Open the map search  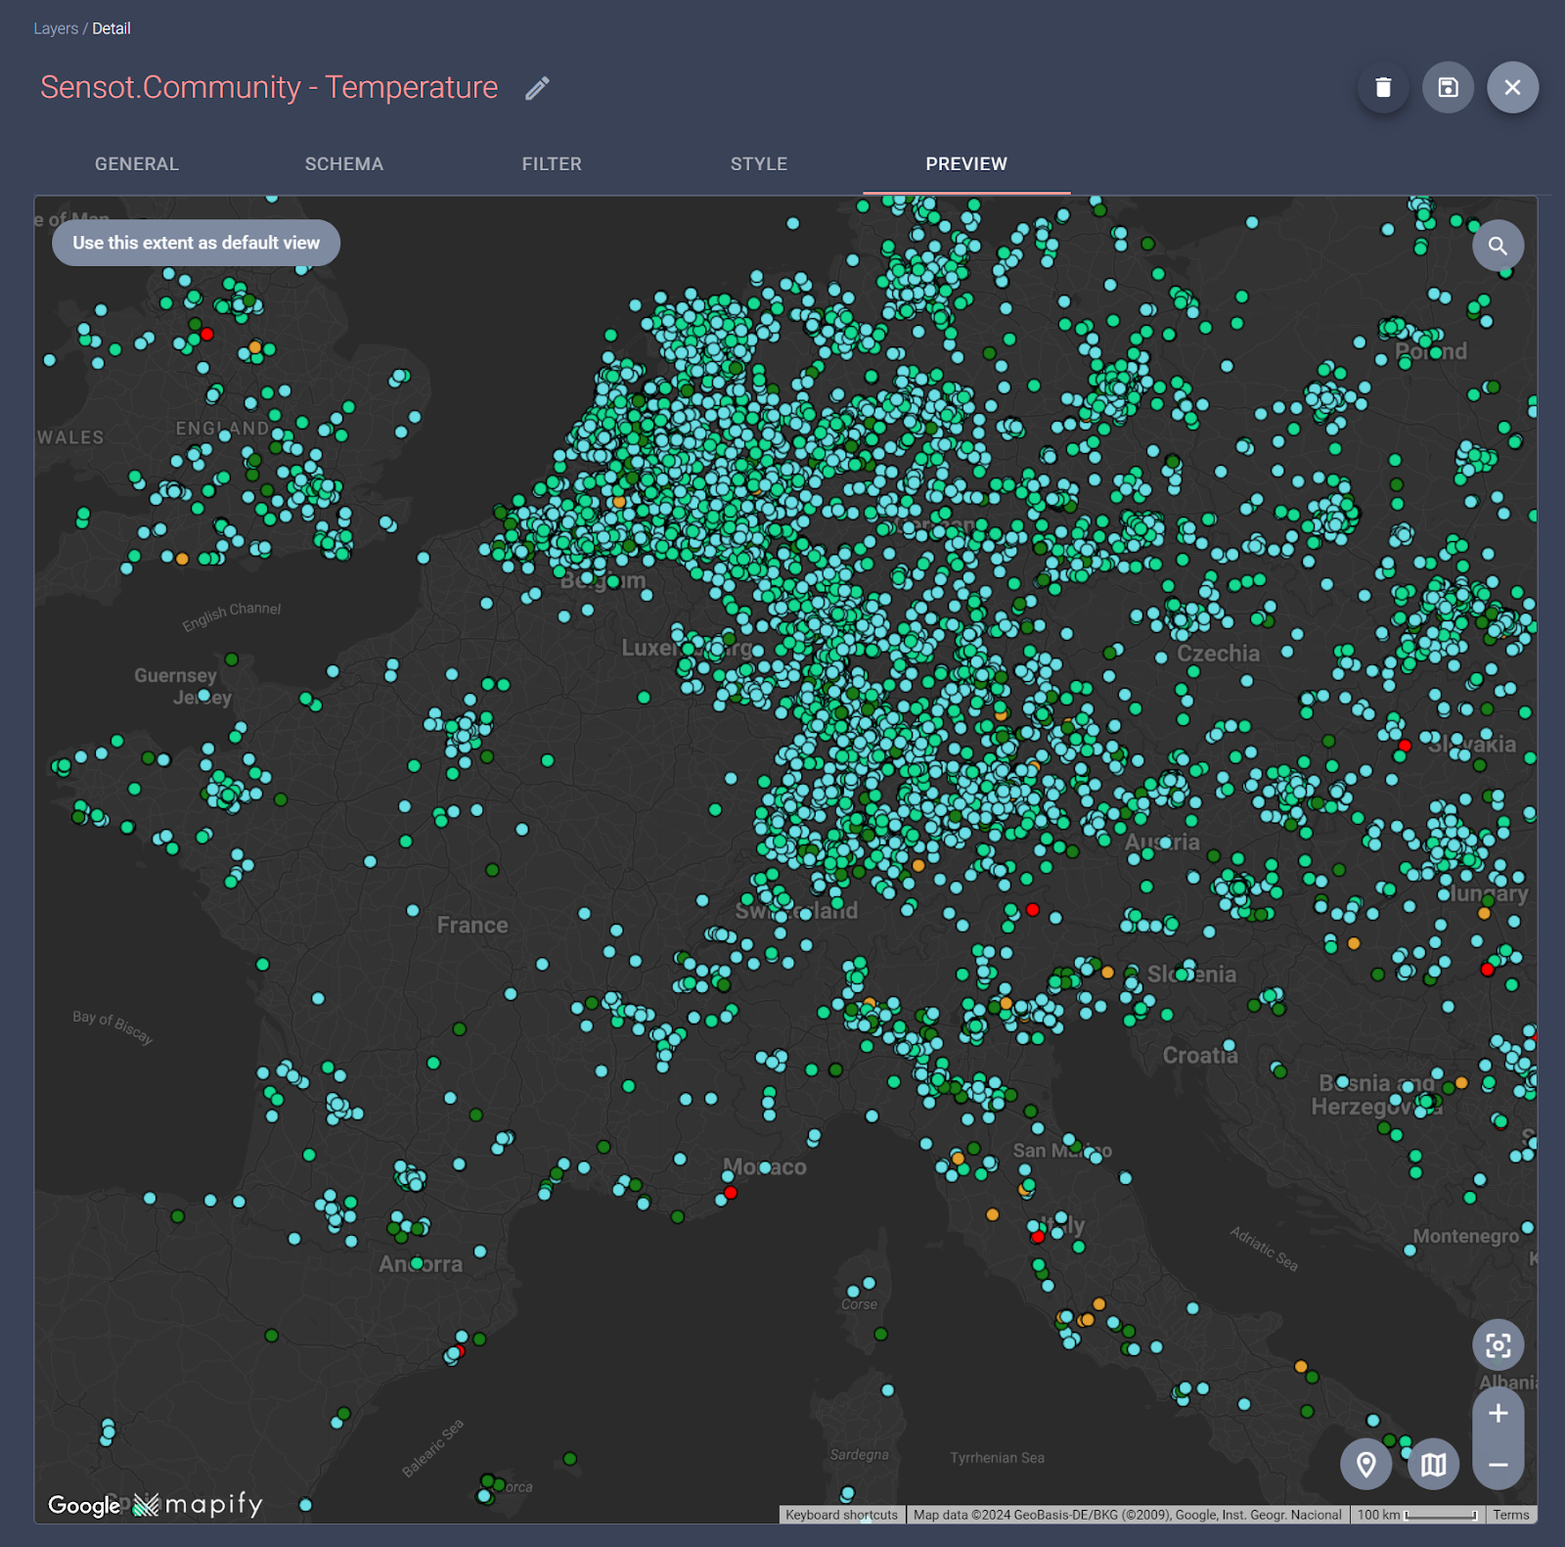click(x=1498, y=246)
